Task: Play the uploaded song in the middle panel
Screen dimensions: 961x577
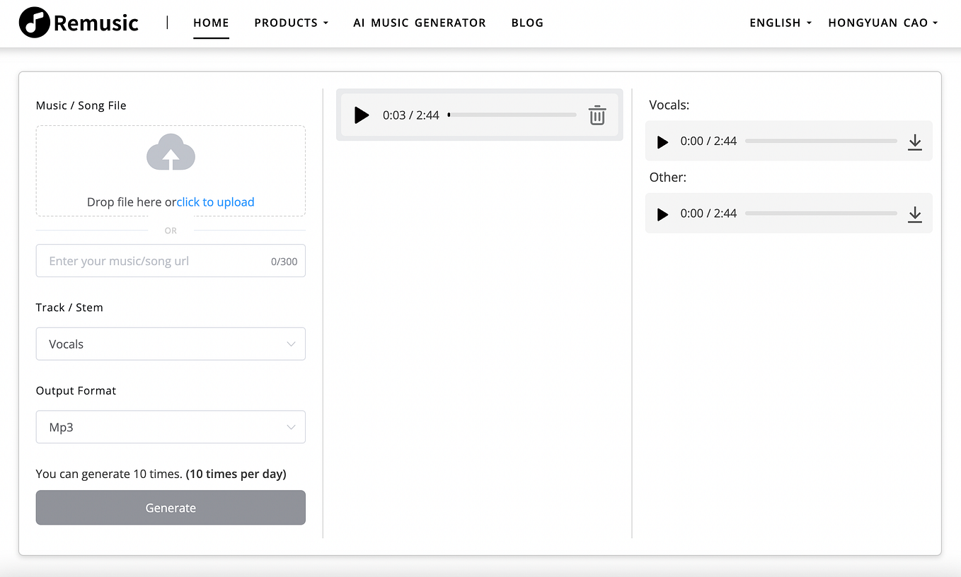Action: (x=361, y=115)
